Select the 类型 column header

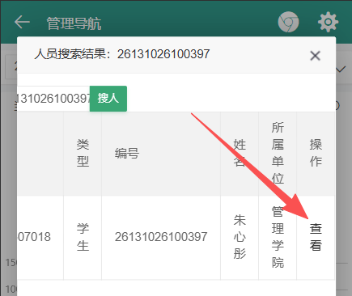click(83, 153)
